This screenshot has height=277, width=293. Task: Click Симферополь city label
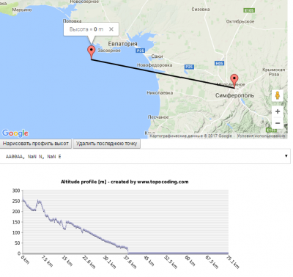(234, 95)
